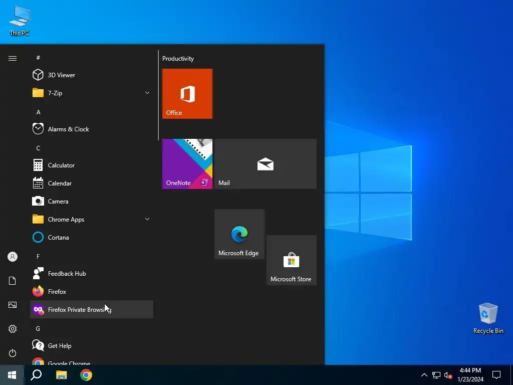The height and width of the screenshot is (385, 513).
Task: Click the muted volume tray icon
Action: click(448, 375)
